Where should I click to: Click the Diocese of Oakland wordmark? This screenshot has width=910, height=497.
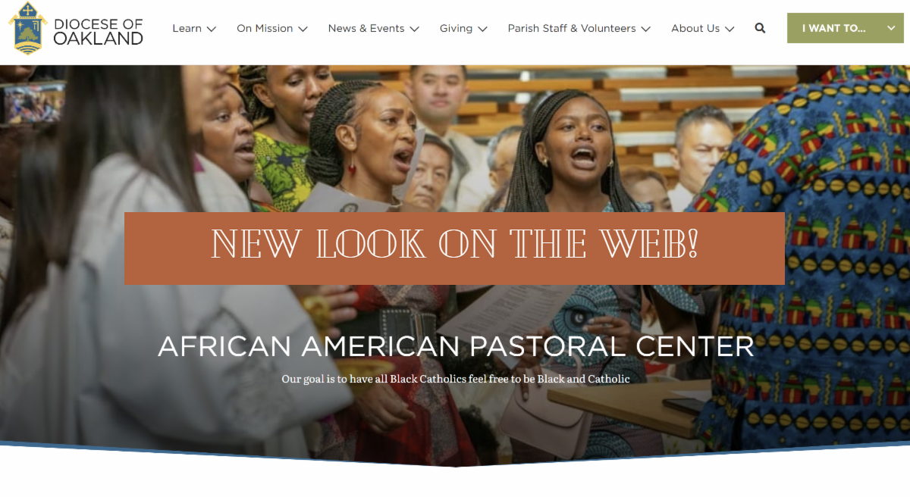98,31
